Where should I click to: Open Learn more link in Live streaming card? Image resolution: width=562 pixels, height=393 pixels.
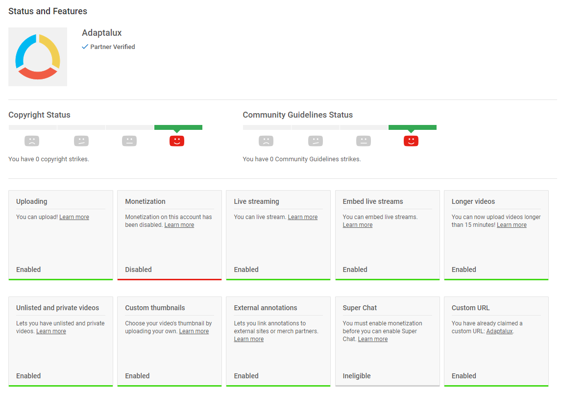coord(302,217)
